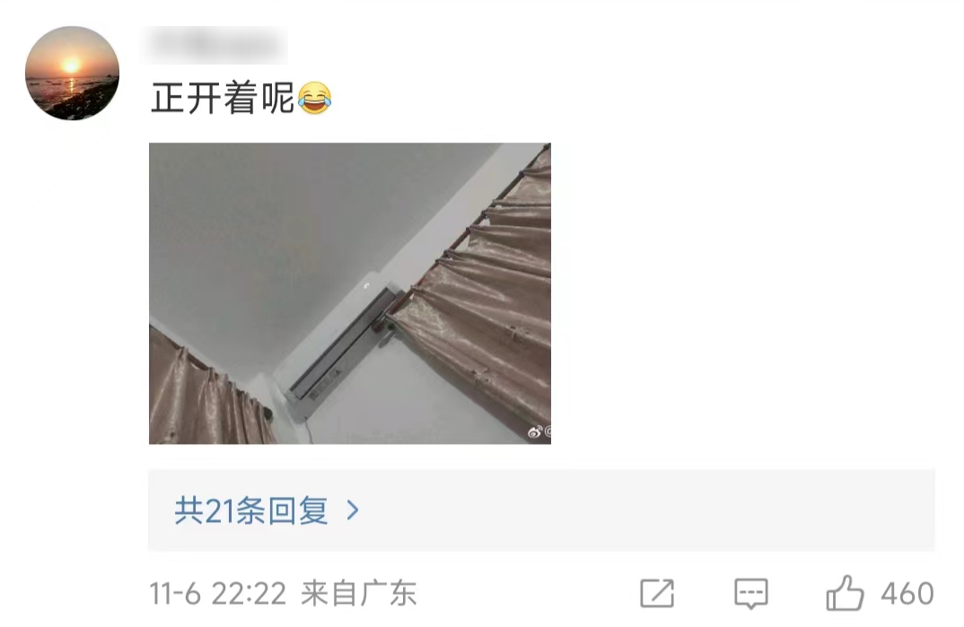Open the commenter's sunset profile avatar
Viewport: 964px width, 627px height.
pyautogui.click(x=72, y=73)
